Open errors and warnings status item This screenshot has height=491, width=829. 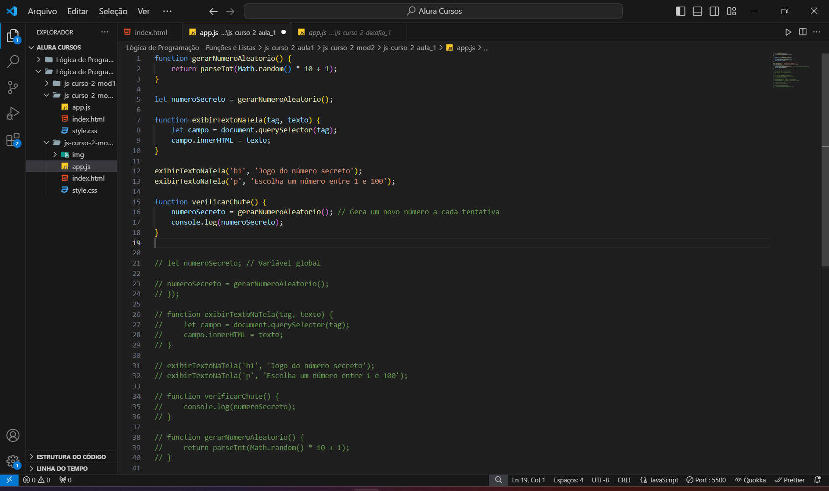(x=37, y=480)
